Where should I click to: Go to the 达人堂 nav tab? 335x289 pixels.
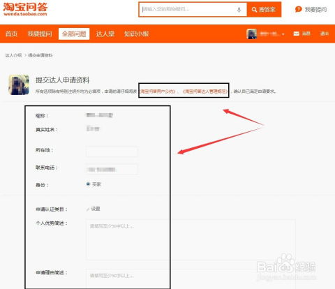pyautogui.click(x=105, y=34)
